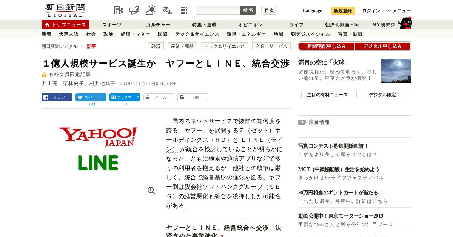The image size is (453, 237).
Task: Click 新規登録 to register
Action: point(343,11)
